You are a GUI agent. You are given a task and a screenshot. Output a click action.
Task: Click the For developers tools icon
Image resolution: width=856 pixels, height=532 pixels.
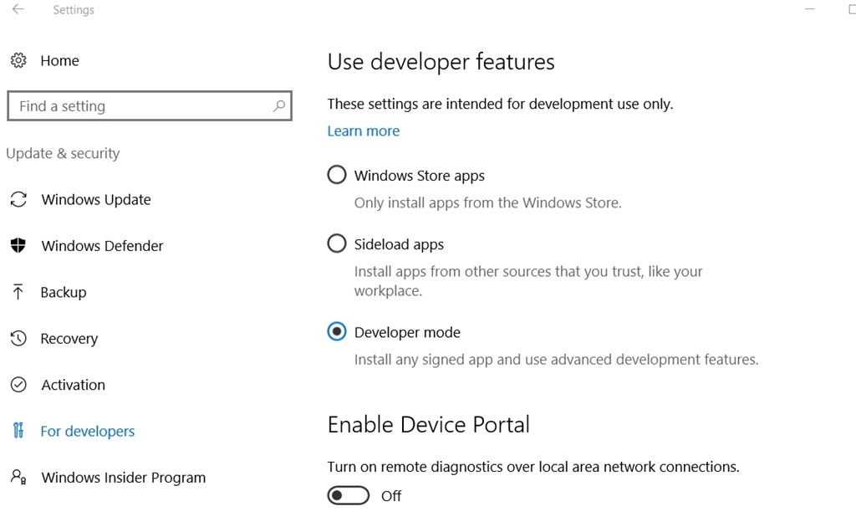coord(18,431)
